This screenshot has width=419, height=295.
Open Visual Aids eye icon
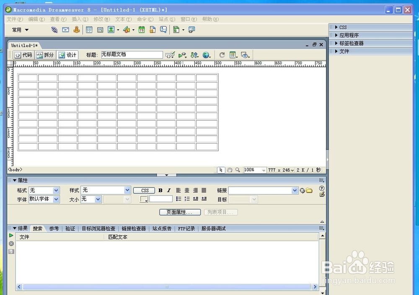coord(245,55)
